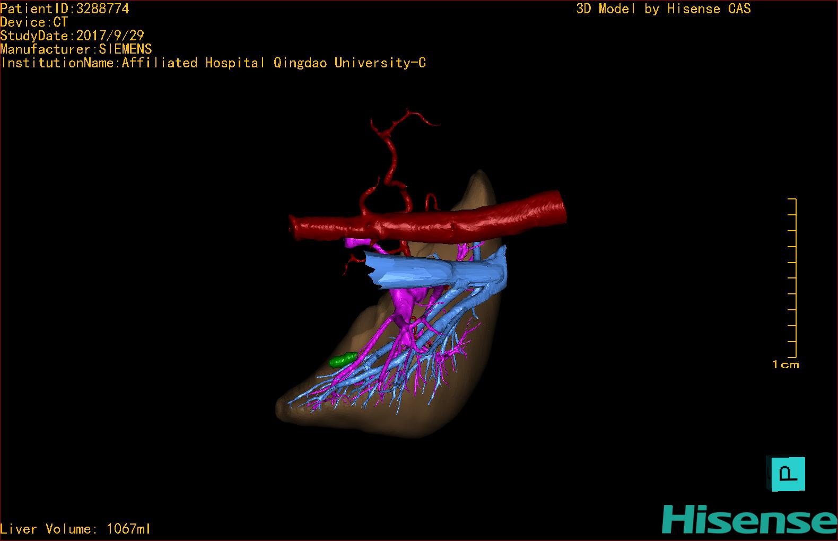838x541 pixels.
Task: Select the 'Liver Volume: 1067ml' readout
Action: (x=75, y=529)
